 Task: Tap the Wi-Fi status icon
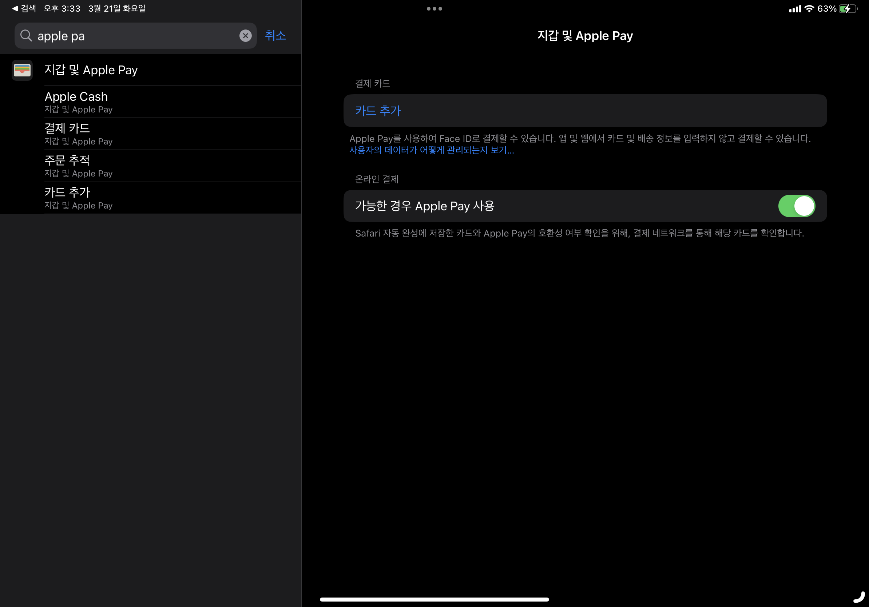[809, 9]
